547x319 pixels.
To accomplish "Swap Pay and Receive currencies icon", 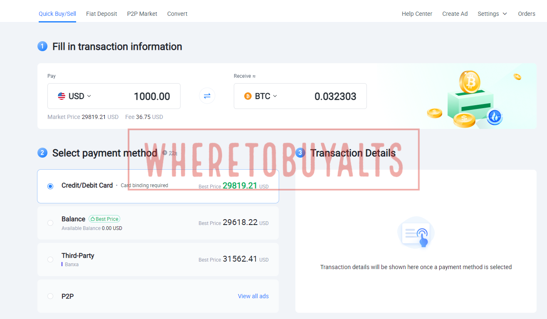I will (207, 96).
